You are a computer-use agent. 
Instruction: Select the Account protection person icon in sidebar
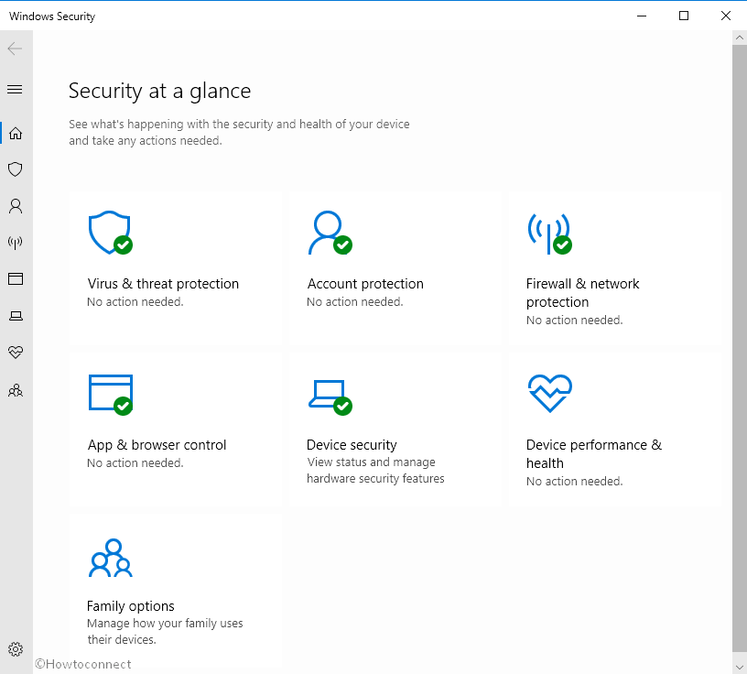coord(15,206)
